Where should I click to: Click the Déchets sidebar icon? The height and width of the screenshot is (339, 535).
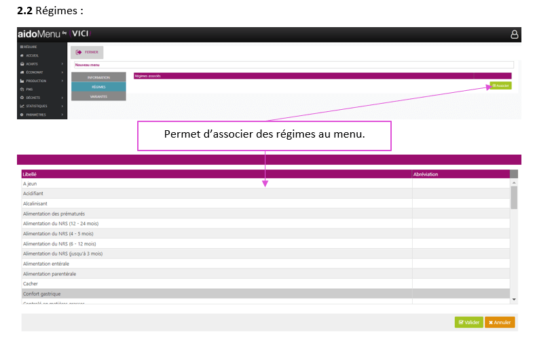(22, 98)
